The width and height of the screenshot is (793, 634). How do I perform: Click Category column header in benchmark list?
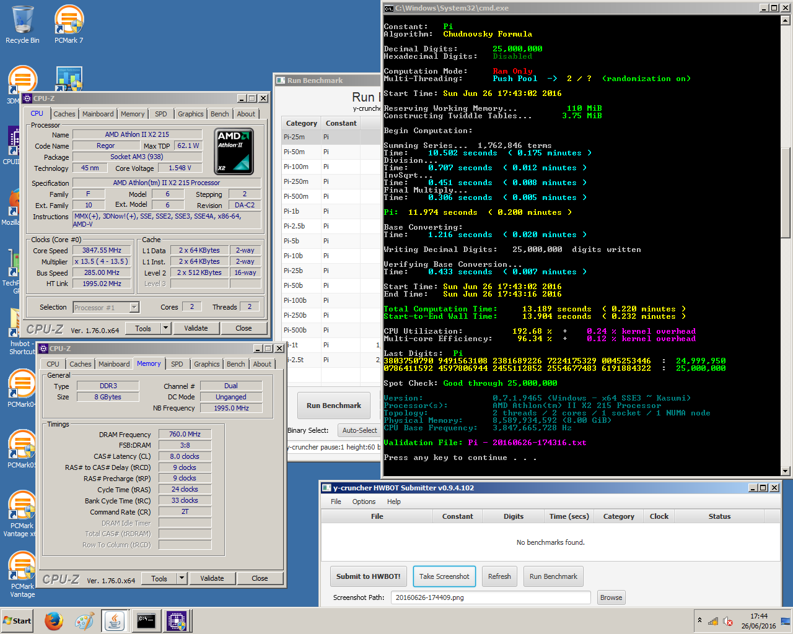point(302,123)
